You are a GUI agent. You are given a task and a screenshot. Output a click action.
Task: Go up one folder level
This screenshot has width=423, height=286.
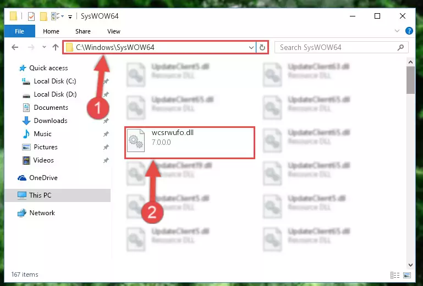56,47
